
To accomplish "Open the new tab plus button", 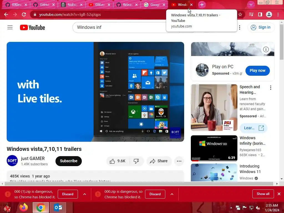I will 202,5.
